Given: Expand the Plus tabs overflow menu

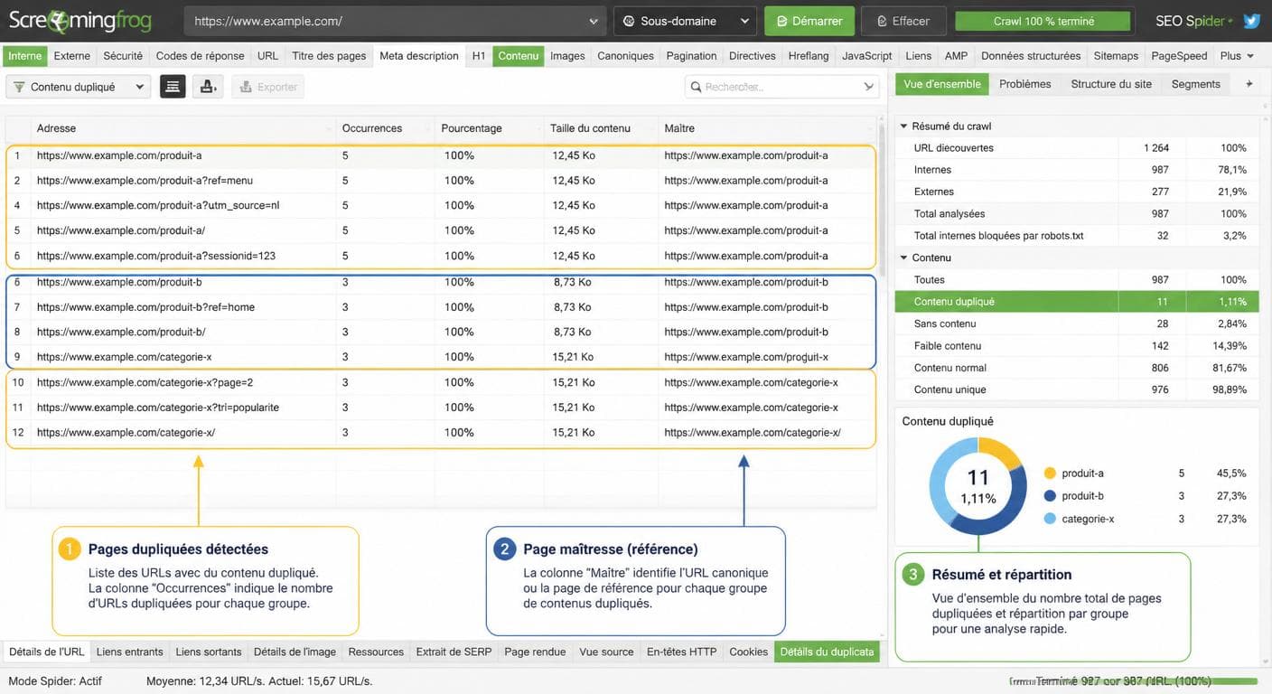Looking at the screenshot, I should point(1237,56).
